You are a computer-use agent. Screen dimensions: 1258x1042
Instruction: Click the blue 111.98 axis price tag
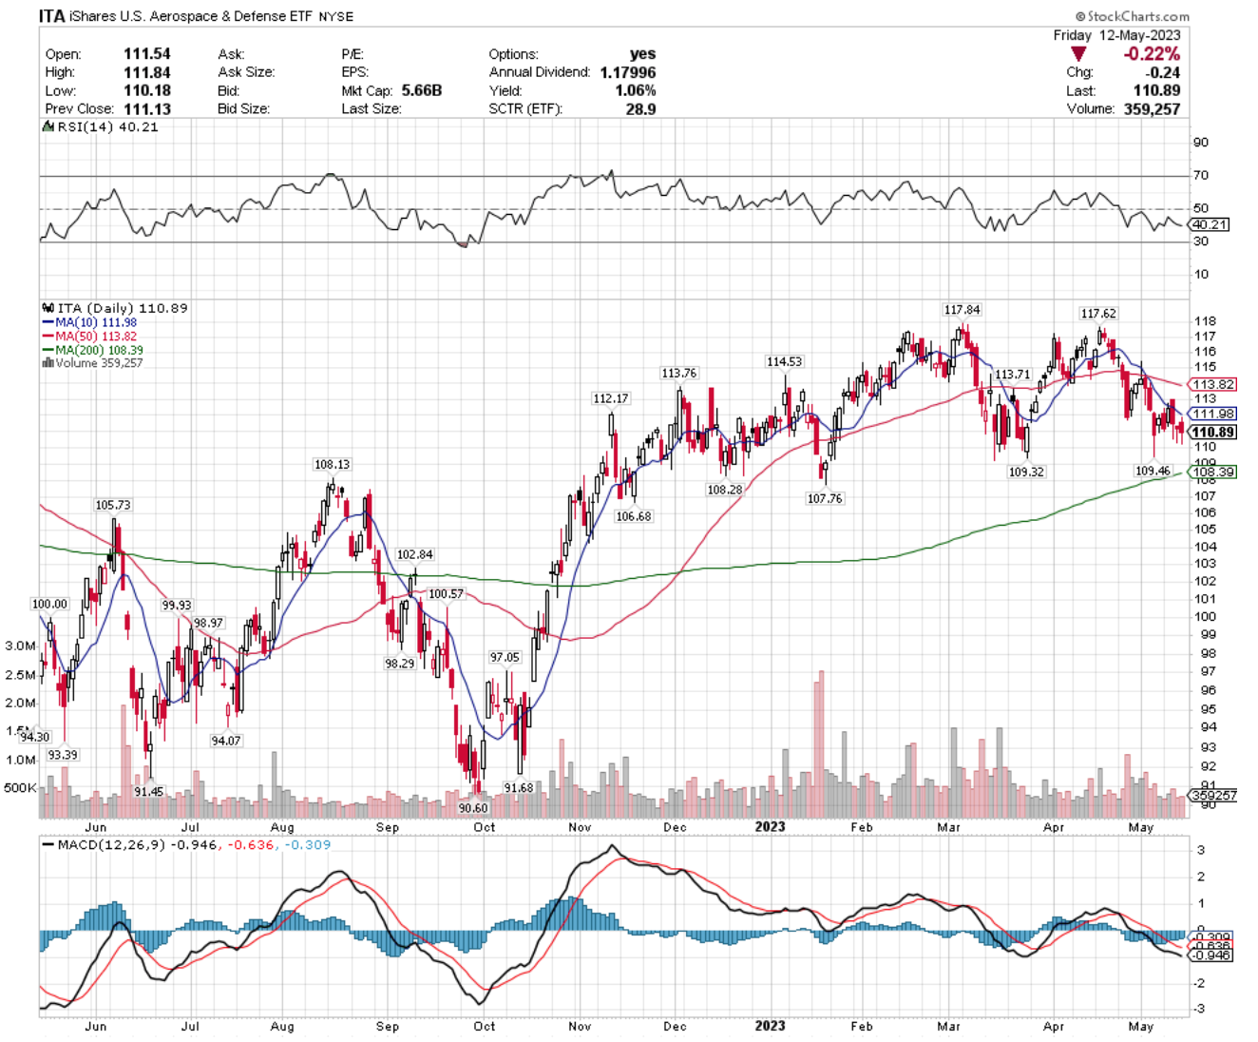pyautogui.click(x=1214, y=414)
